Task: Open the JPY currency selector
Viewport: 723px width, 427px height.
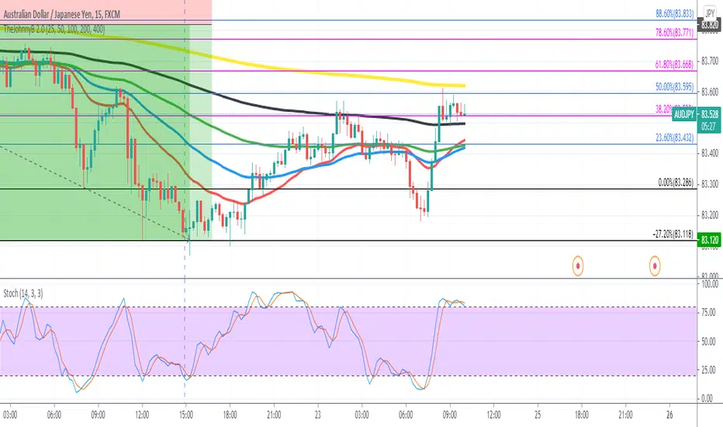Action: point(710,14)
